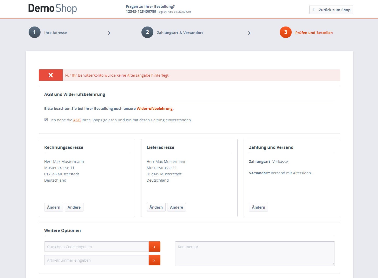Click the red X error icon
This screenshot has width=378, height=278.
[51, 75]
